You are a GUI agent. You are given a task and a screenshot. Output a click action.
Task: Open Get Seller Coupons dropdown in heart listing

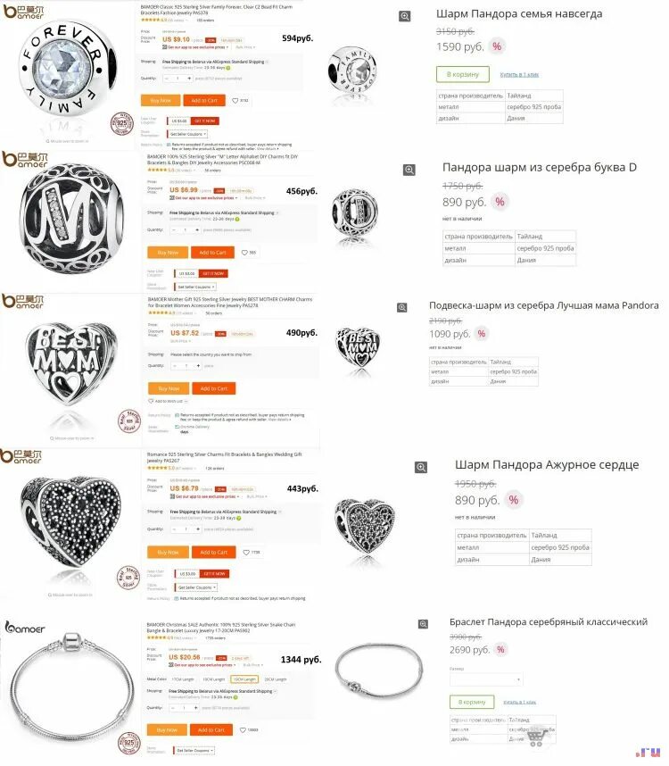coord(196,587)
